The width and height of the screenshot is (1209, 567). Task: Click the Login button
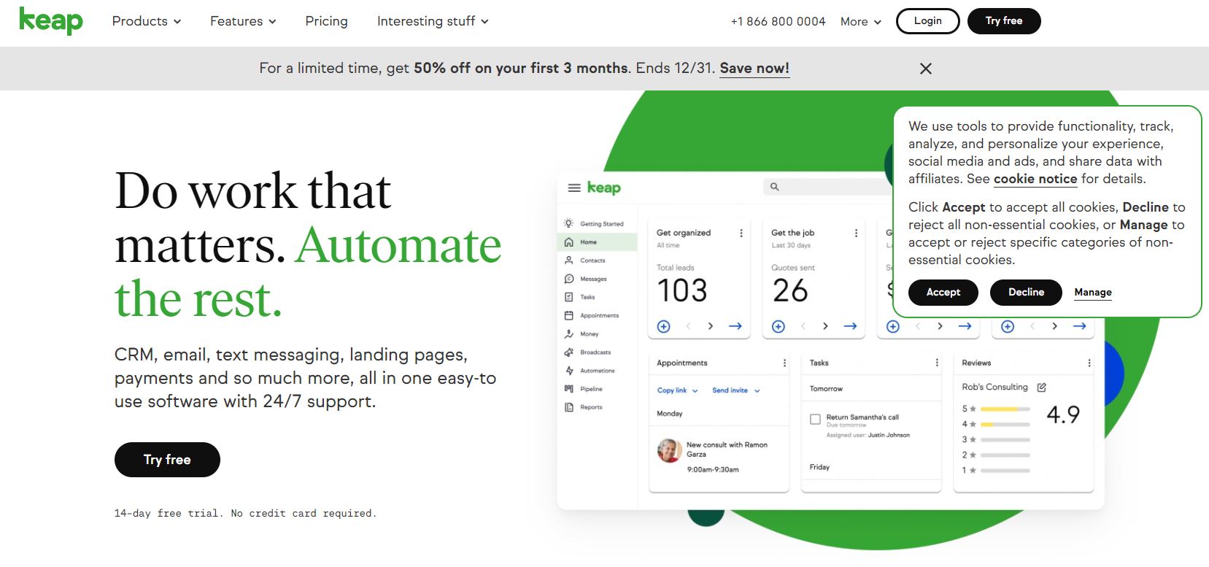[927, 20]
